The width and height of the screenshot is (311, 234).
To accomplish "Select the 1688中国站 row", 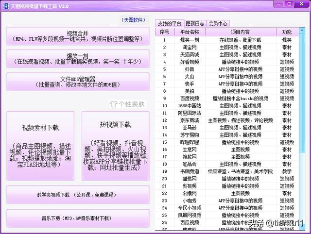I will pos(227,106).
